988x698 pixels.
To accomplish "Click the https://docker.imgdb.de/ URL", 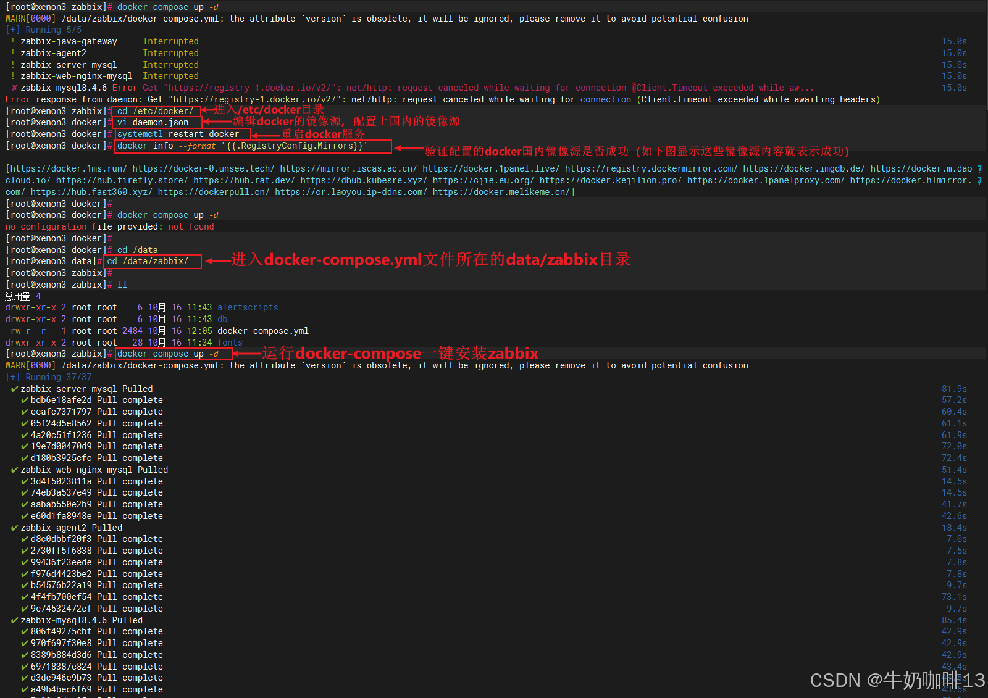I will pos(804,168).
